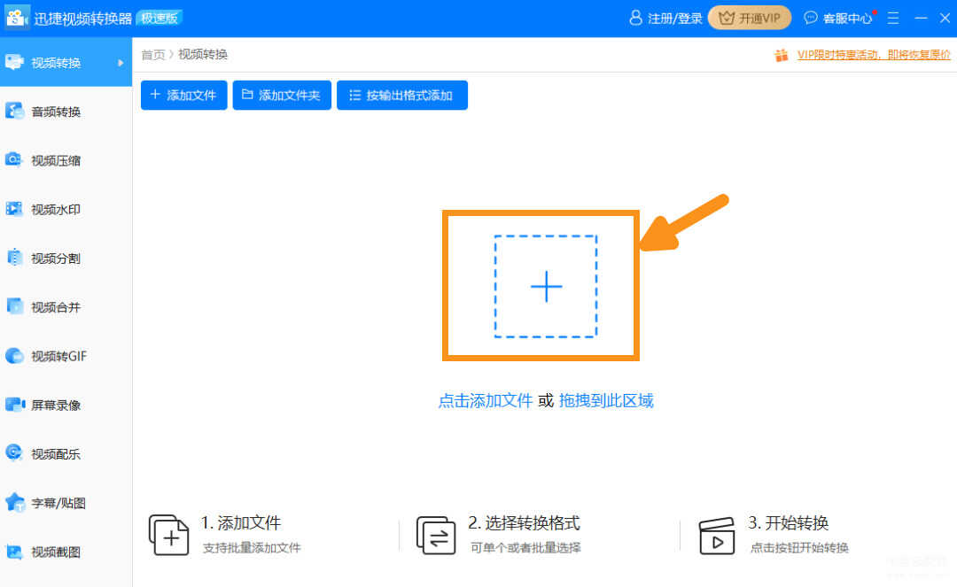Go to 首页 in the breadcrumb
This screenshot has width=957, height=587.
[153, 55]
